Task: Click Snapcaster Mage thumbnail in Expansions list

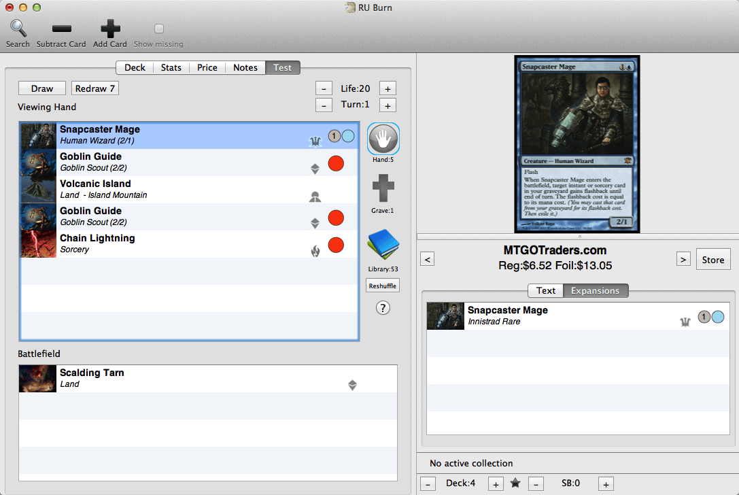Action: click(445, 316)
